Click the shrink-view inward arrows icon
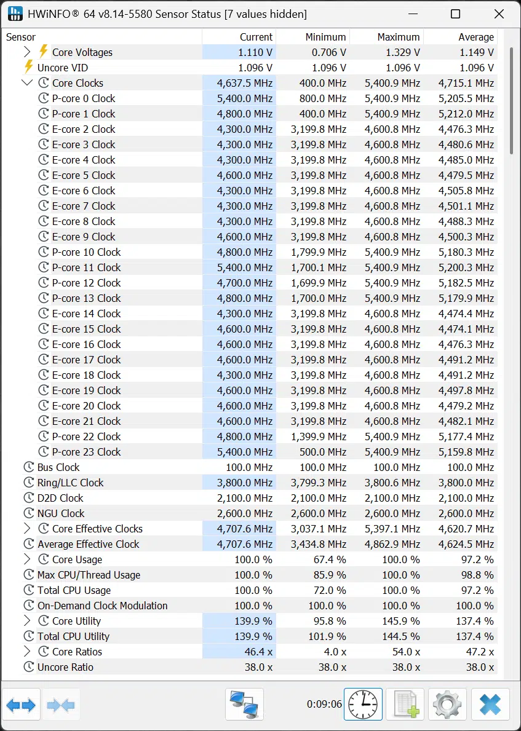The height and width of the screenshot is (731, 521). coord(61,705)
